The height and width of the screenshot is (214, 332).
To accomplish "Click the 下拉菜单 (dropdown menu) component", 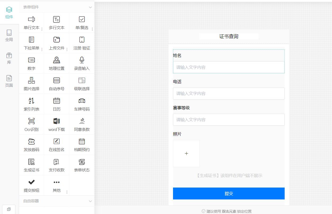I will [x=31, y=43].
